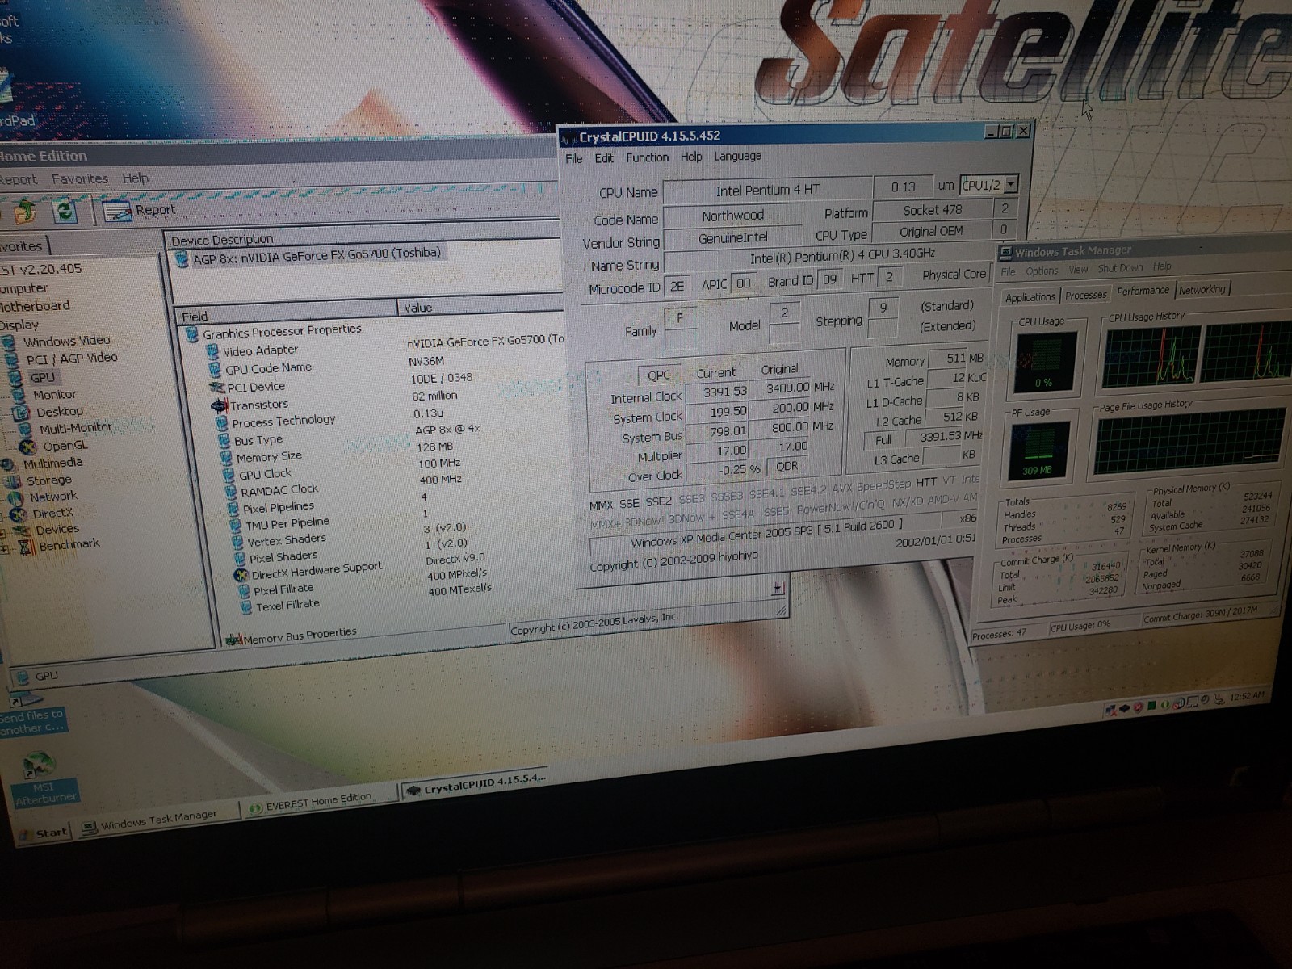Viewport: 1292px width, 969px height.
Task: Select PCI / AGP Video tree item
Action: (x=71, y=359)
